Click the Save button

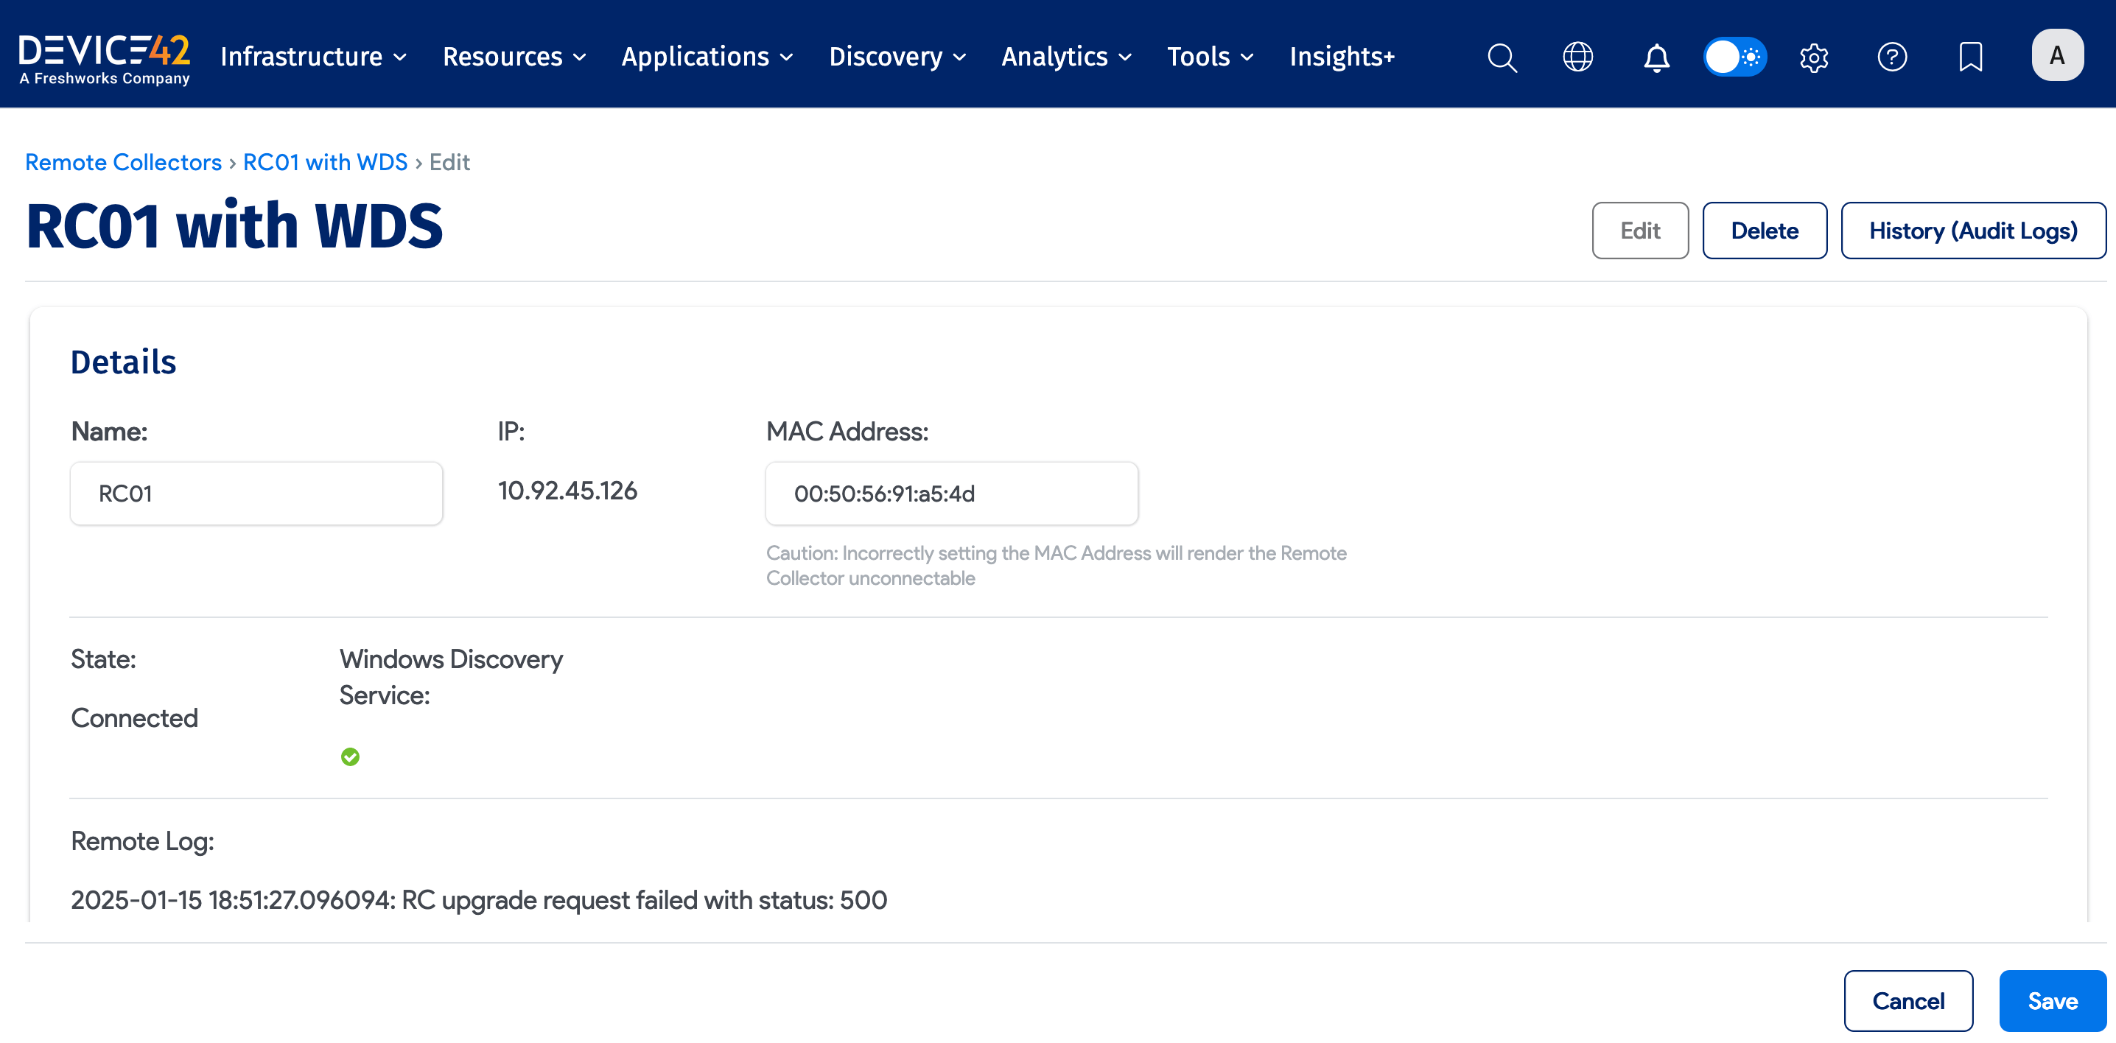(2052, 1001)
